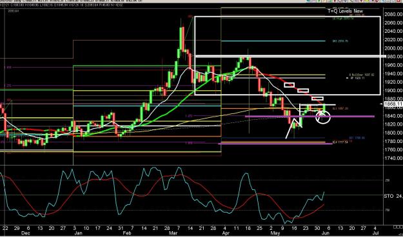
Task: Click the 1900.00 price axis label
Action: [394, 90]
